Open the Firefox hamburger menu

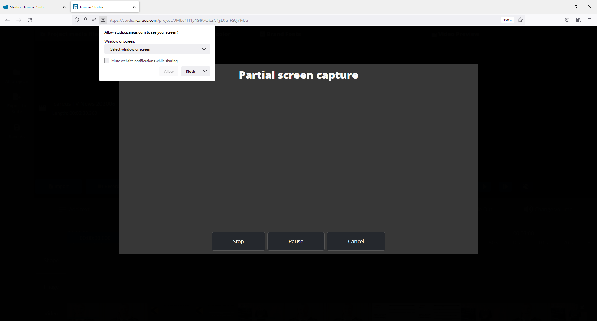[590, 20]
